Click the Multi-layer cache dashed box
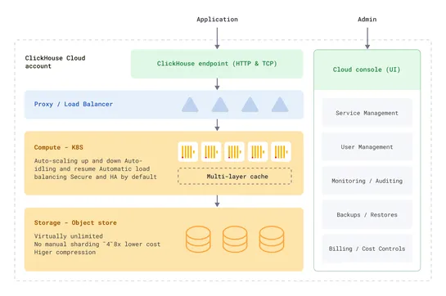This screenshot has height=296, width=446. (235, 177)
